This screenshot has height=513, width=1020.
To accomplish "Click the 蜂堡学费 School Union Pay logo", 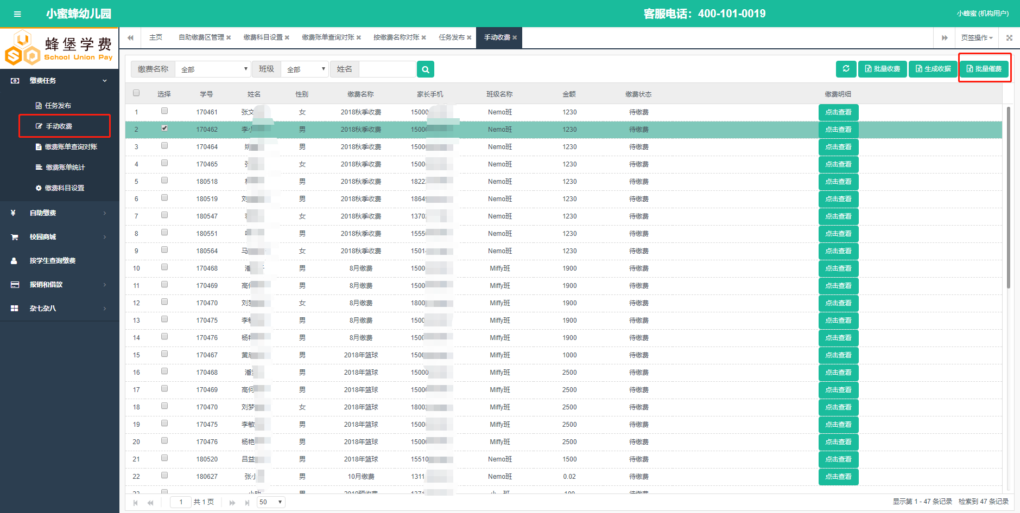I will (x=59, y=49).
